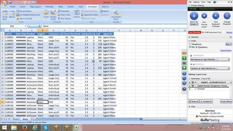Screen dimensions: 233x131
Task: Open the Show My Screen dropdown
Action: pos(194,24)
